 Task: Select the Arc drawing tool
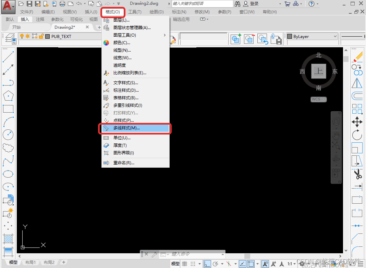coord(8,122)
